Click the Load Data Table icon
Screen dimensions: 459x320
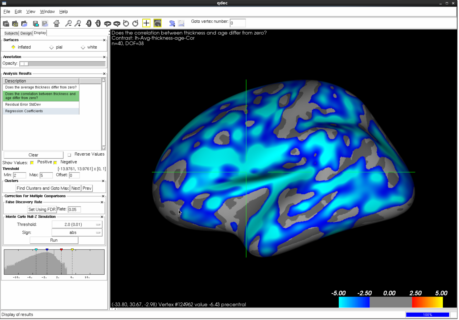(x=6, y=23)
